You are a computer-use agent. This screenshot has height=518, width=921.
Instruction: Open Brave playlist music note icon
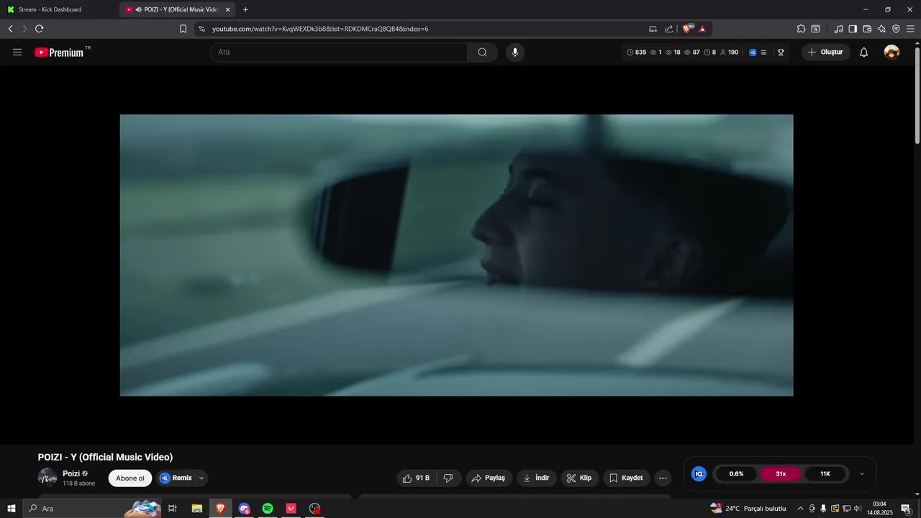[x=838, y=29]
